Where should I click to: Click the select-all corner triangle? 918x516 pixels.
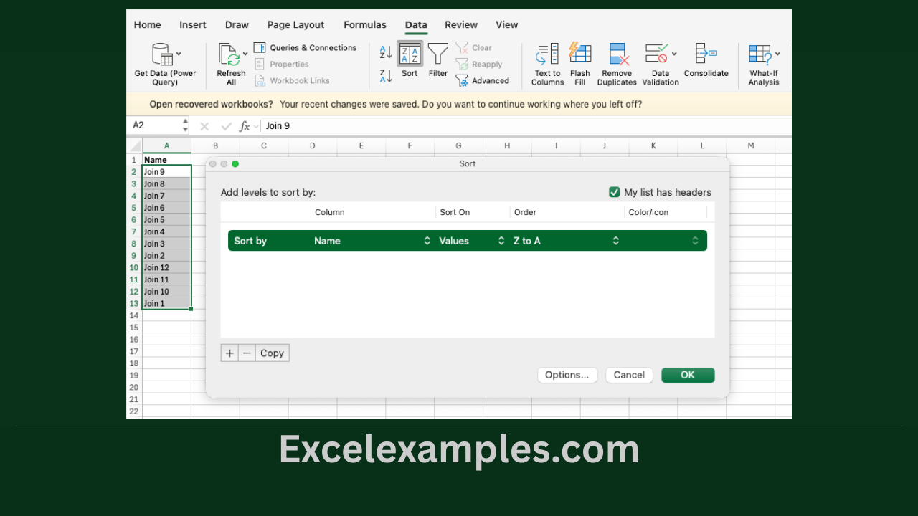(x=135, y=145)
